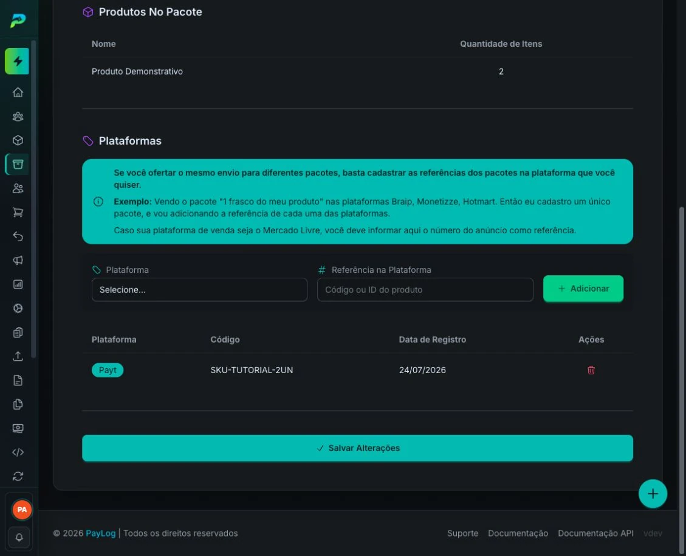
Task: Open the Suporte footer link
Action: click(x=462, y=534)
